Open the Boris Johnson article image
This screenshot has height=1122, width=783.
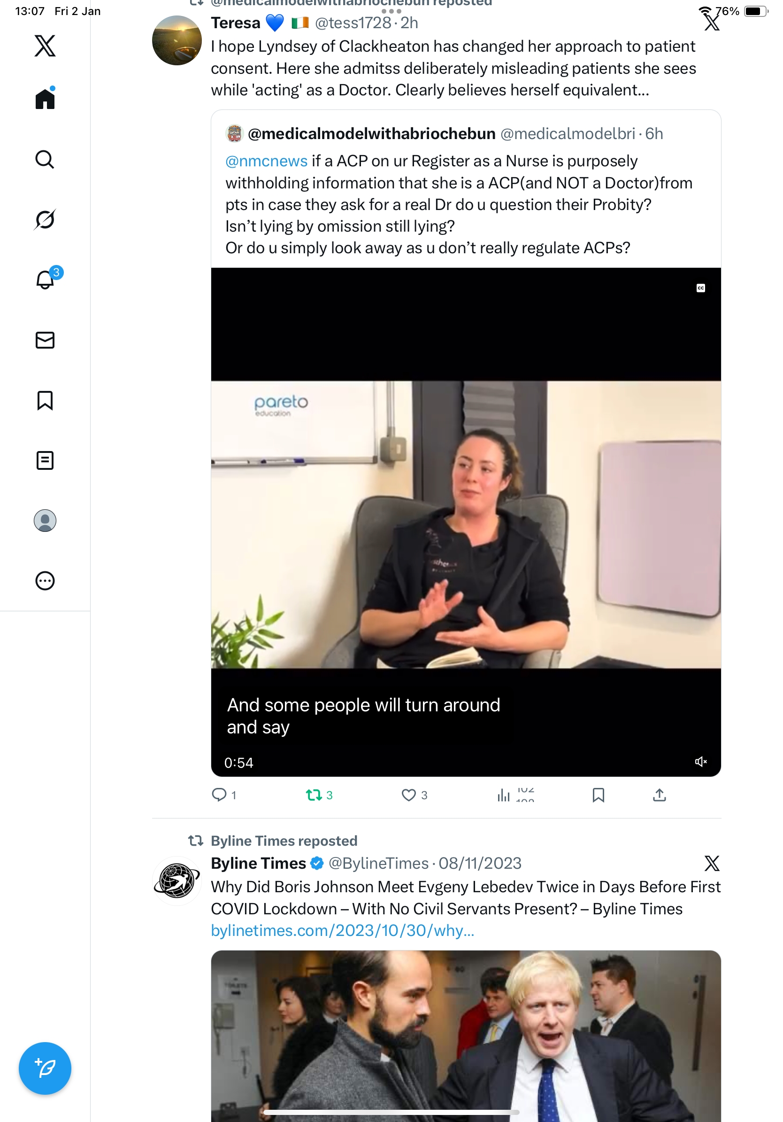point(466,1035)
